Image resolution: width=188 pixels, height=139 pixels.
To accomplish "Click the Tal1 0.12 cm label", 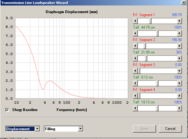I will pyautogui.click(x=143, y=77).
